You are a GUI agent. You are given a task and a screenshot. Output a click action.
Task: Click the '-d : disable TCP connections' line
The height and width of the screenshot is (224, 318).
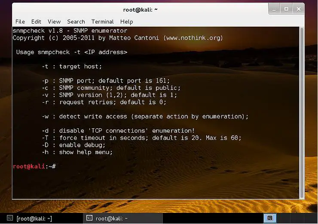point(118,130)
